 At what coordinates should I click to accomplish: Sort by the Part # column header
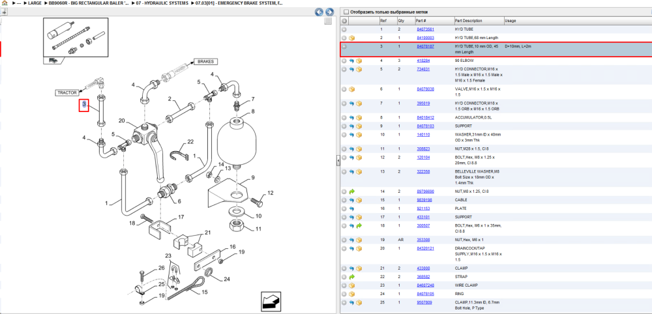(x=434, y=21)
